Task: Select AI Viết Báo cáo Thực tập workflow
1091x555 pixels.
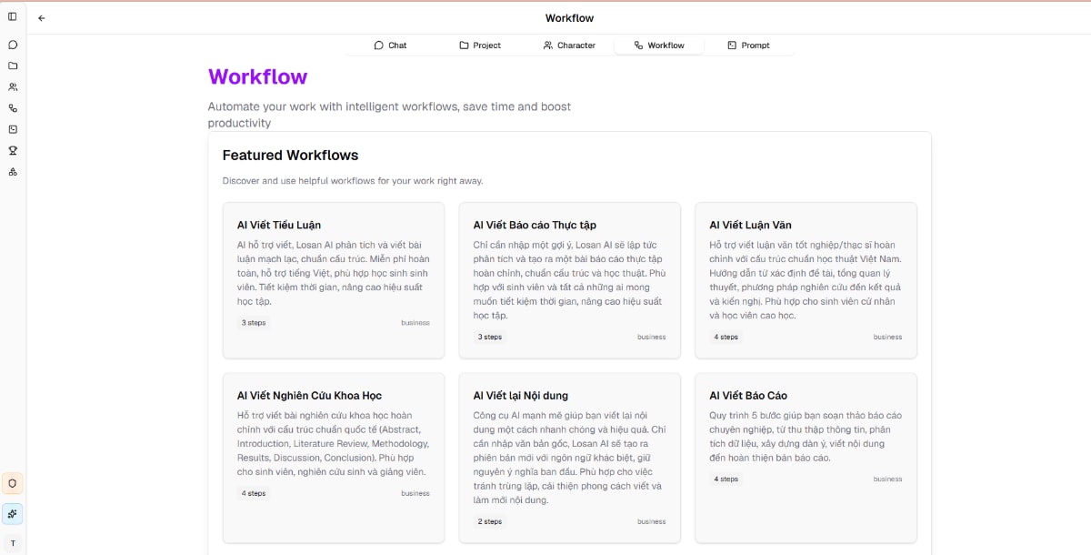Action: tap(569, 279)
